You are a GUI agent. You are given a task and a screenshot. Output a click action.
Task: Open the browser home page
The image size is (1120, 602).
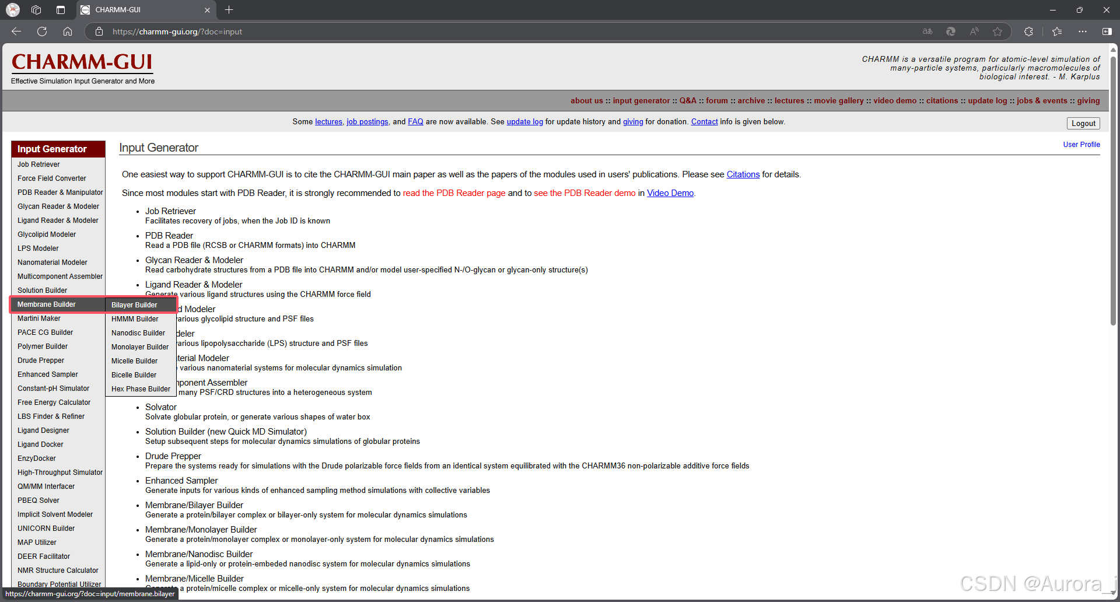coord(68,32)
